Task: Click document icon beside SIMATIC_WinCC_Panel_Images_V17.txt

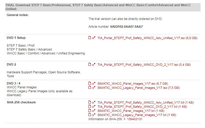Action: point(90,111)
